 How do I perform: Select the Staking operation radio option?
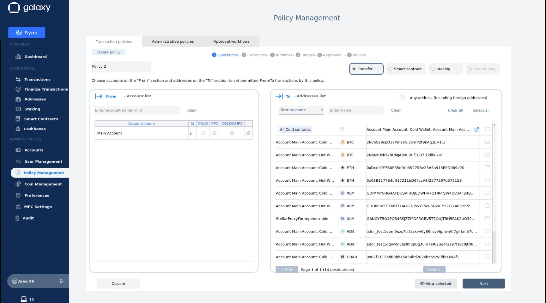[433, 69]
